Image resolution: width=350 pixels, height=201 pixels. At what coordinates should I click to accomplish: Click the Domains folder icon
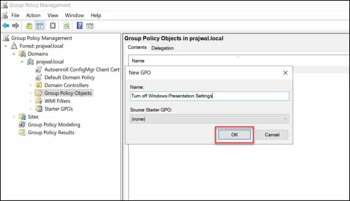tap(22, 54)
